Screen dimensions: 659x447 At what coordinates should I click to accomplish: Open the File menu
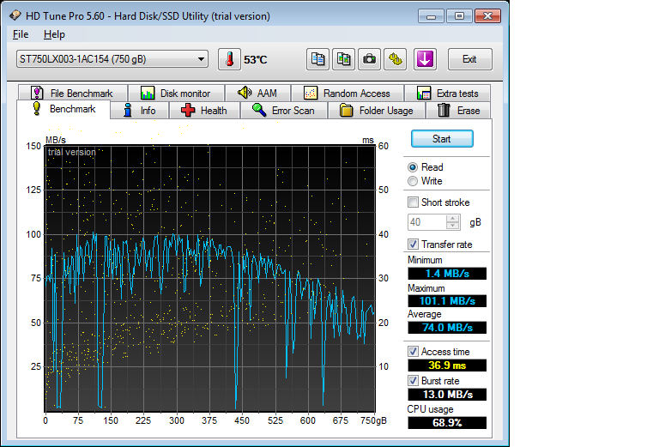click(21, 34)
